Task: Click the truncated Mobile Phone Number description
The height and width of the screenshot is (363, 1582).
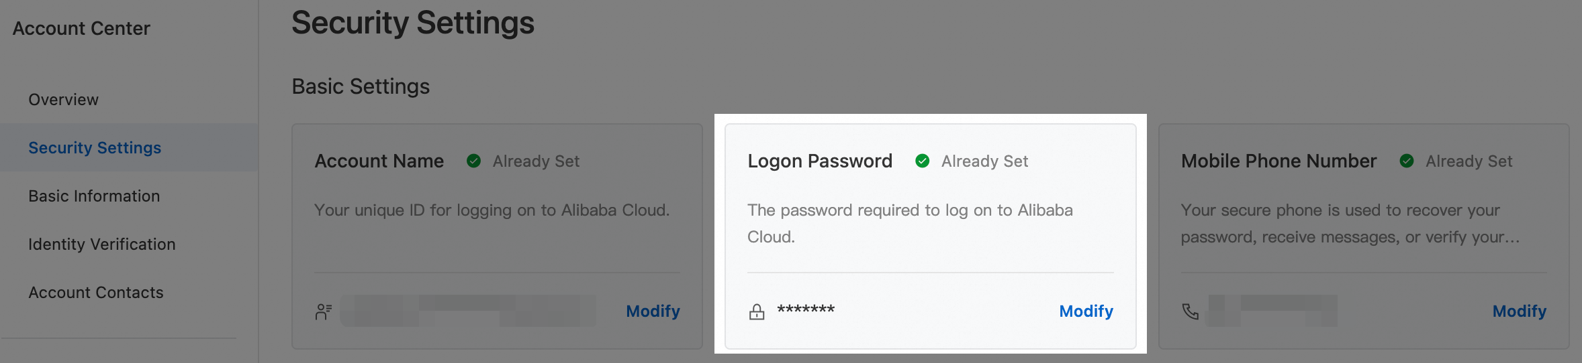Action: (1350, 224)
